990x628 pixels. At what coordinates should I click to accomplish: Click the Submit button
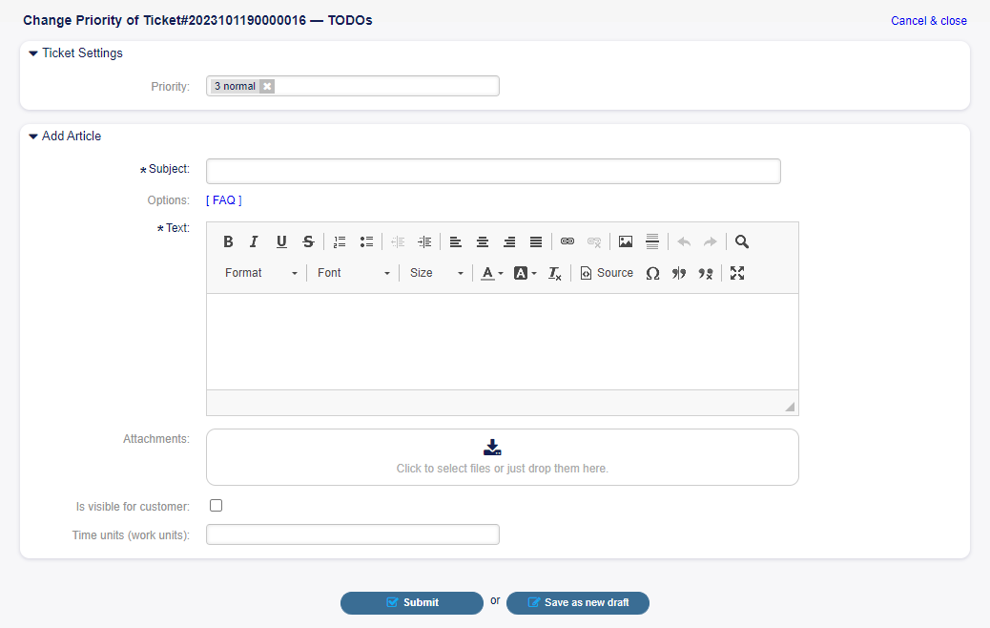(x=412, y=602)
